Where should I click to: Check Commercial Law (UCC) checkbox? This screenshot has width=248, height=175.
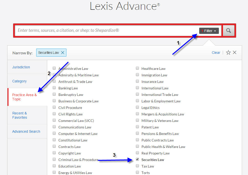[x=54, y=120]
